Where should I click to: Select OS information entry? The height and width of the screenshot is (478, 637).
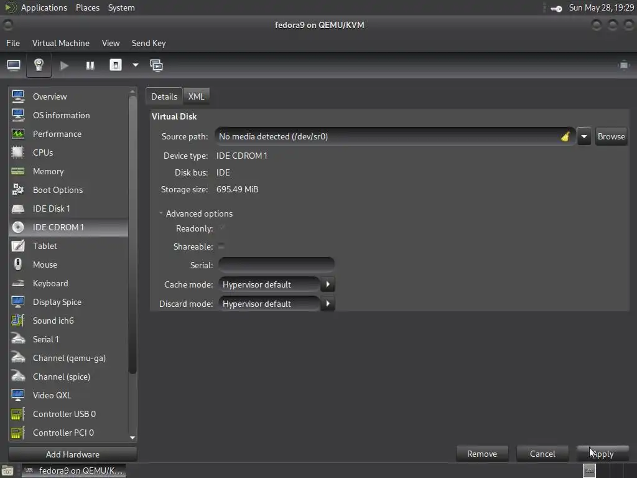click(68, 115)
